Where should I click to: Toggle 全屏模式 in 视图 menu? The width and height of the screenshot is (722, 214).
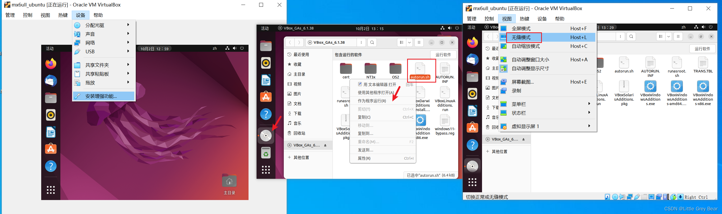click(x=547, y=28)
